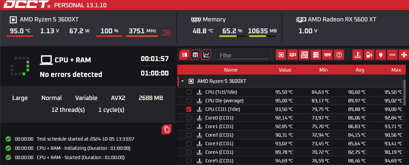Check the Core1 (CCD1) checkbox
409x165 pixels.
(189, 126)
